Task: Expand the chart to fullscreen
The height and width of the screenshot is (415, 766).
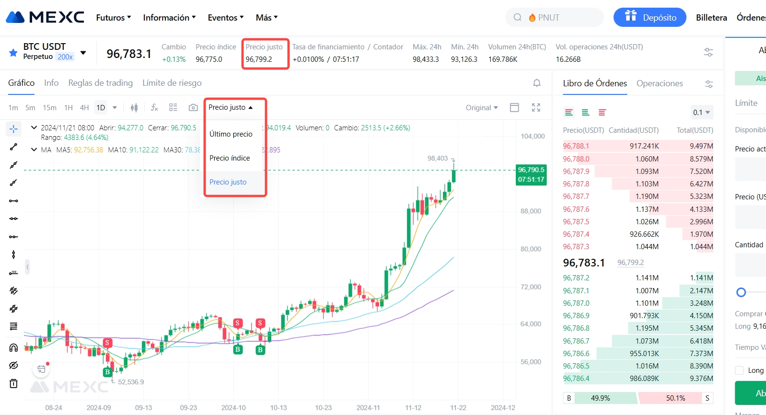Action: 536,107
